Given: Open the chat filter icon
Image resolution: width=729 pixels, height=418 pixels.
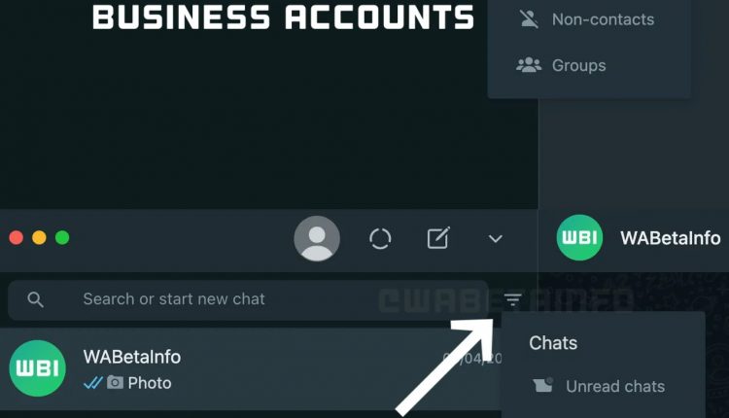Looking at the screenshot, I should [x=512, y=299].
